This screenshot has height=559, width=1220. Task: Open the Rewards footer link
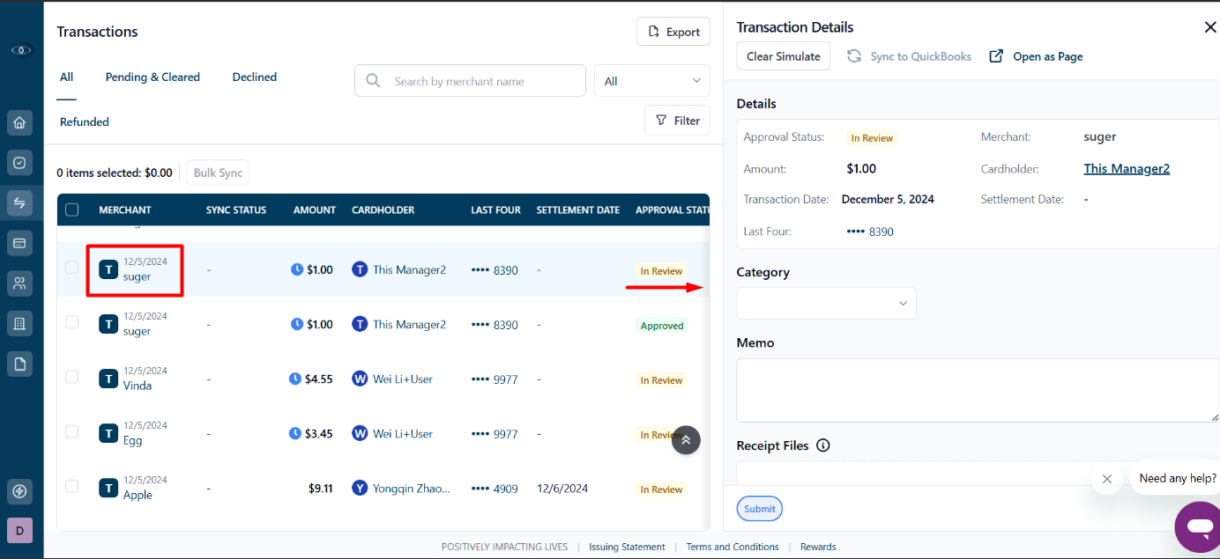pos(818,547)
